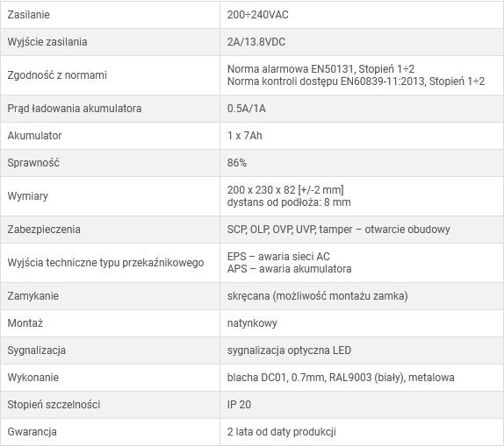Screen dimensions: 504x446
Task: Click Norma alarmowa EN50131 text line
Action: pyautogui.click(x=320, y=69)
